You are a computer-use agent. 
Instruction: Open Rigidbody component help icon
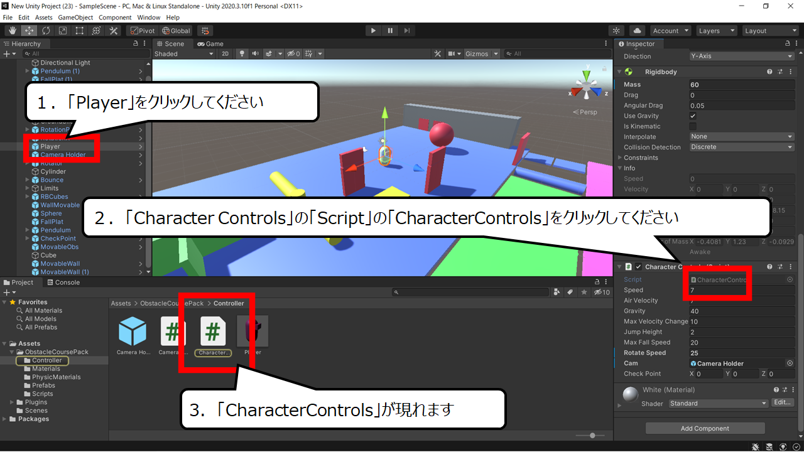(x=769, y=72)
